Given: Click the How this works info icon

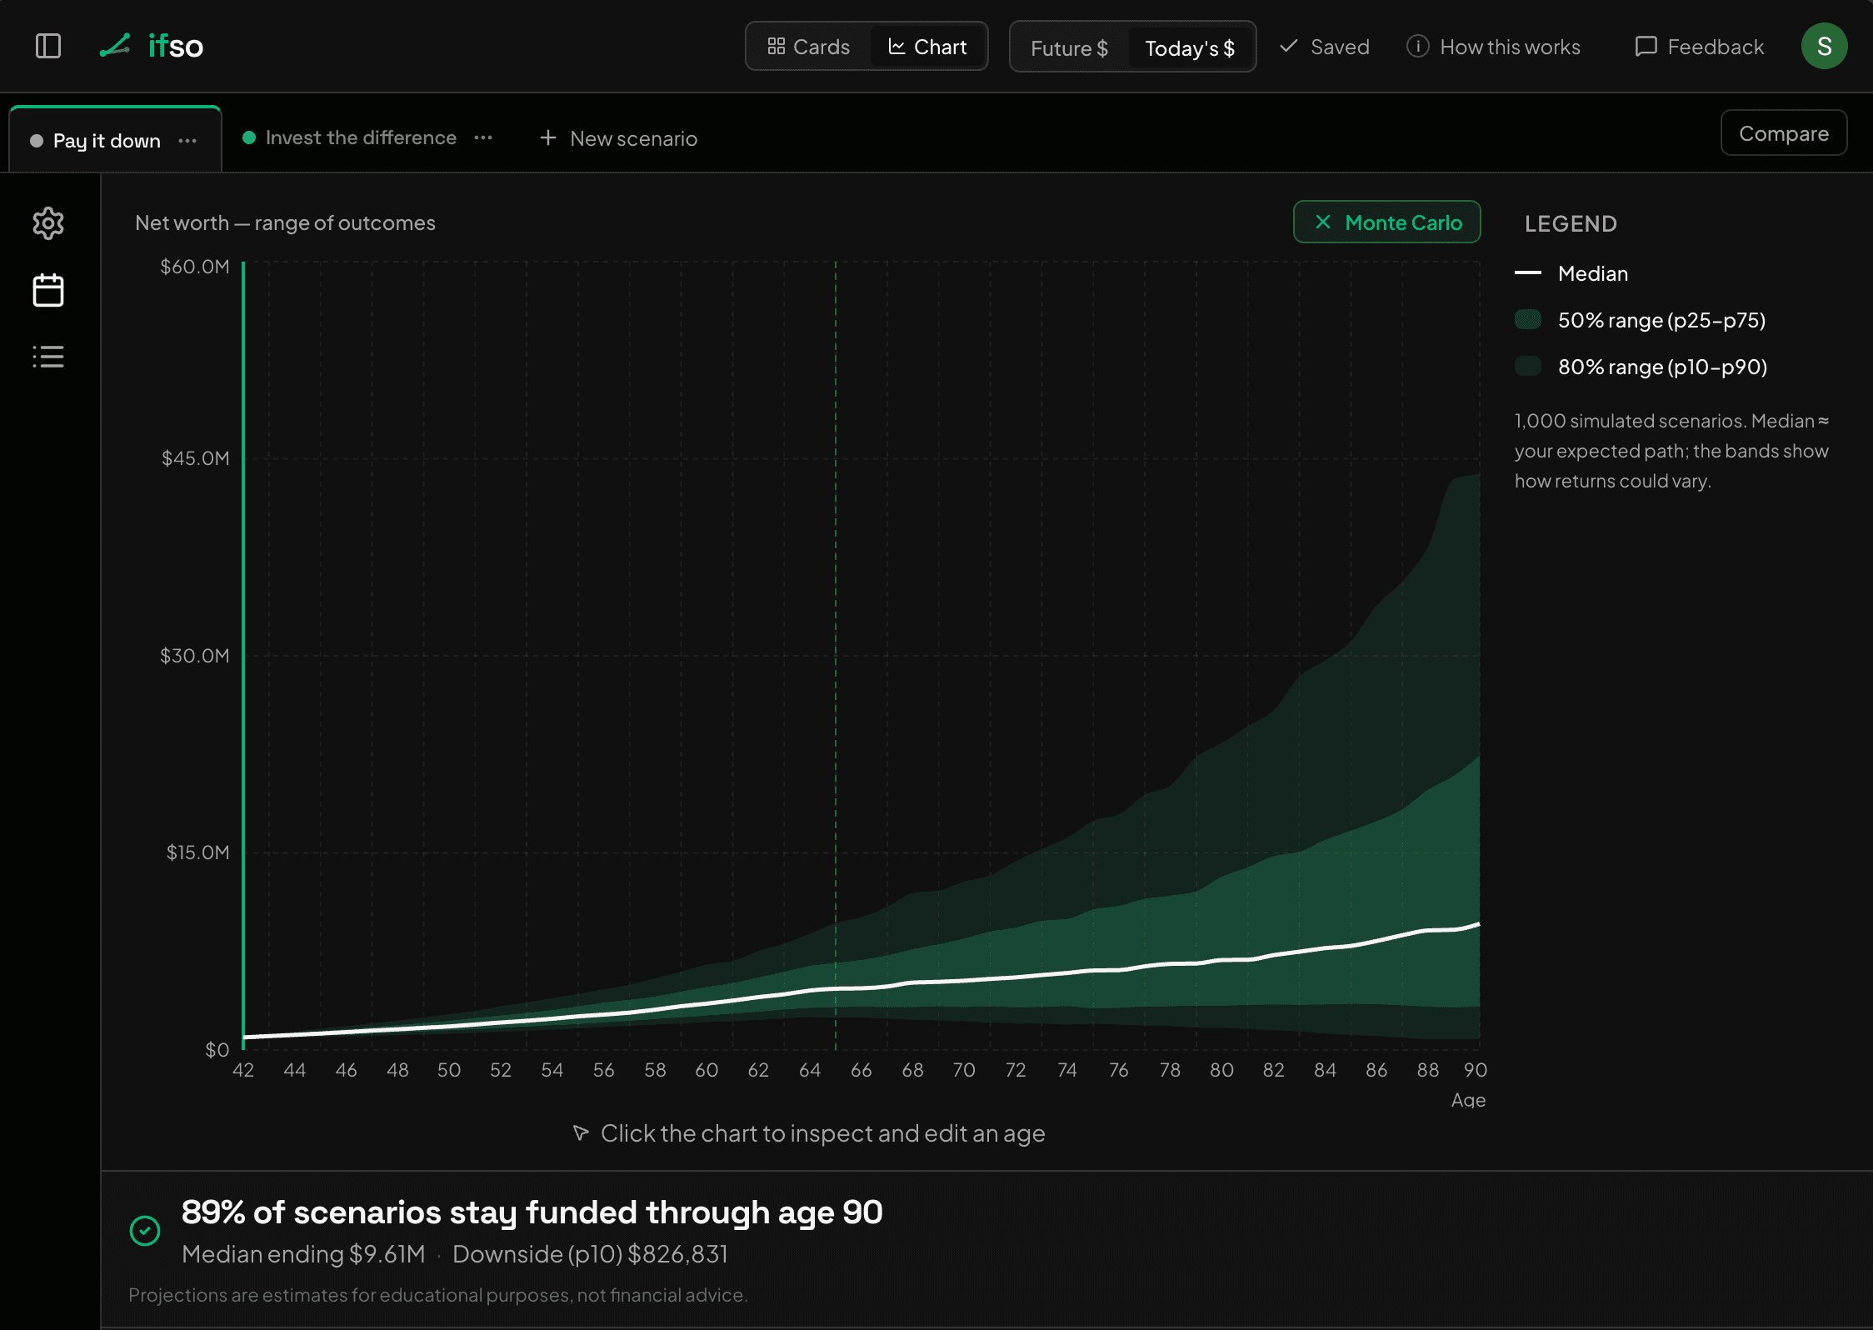Looking at the screenshot, I should tap(1417, 46).
